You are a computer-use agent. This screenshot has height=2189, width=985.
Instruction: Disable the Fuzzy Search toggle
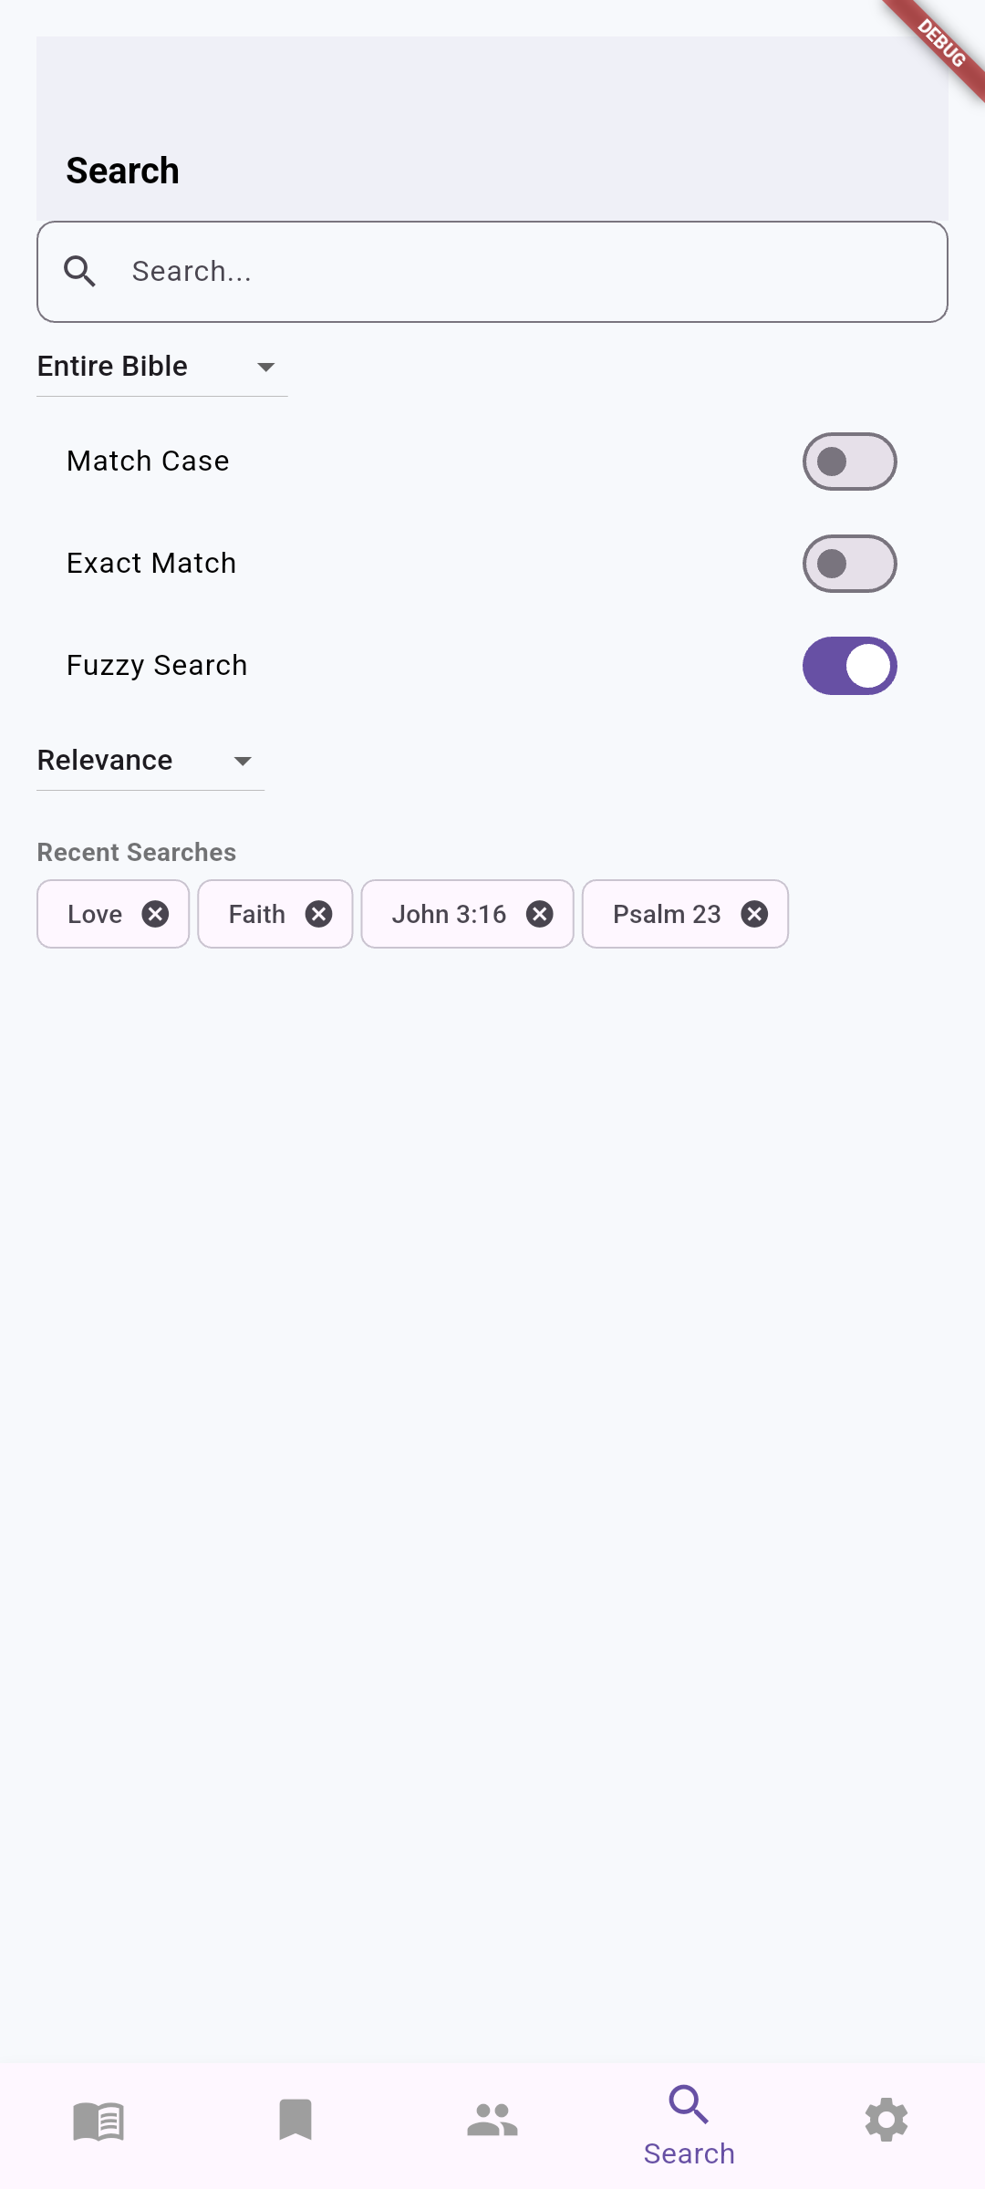point(849,665)
